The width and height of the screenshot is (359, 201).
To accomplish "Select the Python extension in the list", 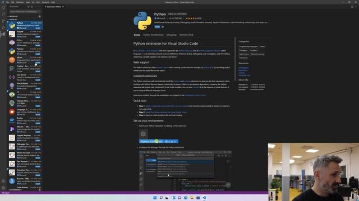I will 25,25.
